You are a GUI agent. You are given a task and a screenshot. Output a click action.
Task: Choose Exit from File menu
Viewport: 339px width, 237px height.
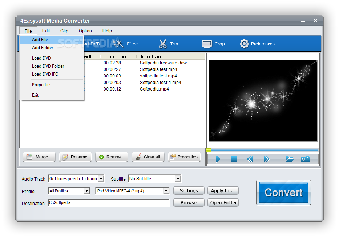pyautogui.click(x=52, y=95)
